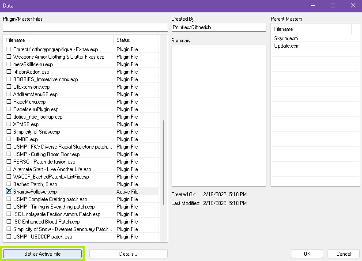This screenshot has height=261, width=362.
Task: Check Alternate Start - Live Another Life.esp
Action: coord(9,169)
